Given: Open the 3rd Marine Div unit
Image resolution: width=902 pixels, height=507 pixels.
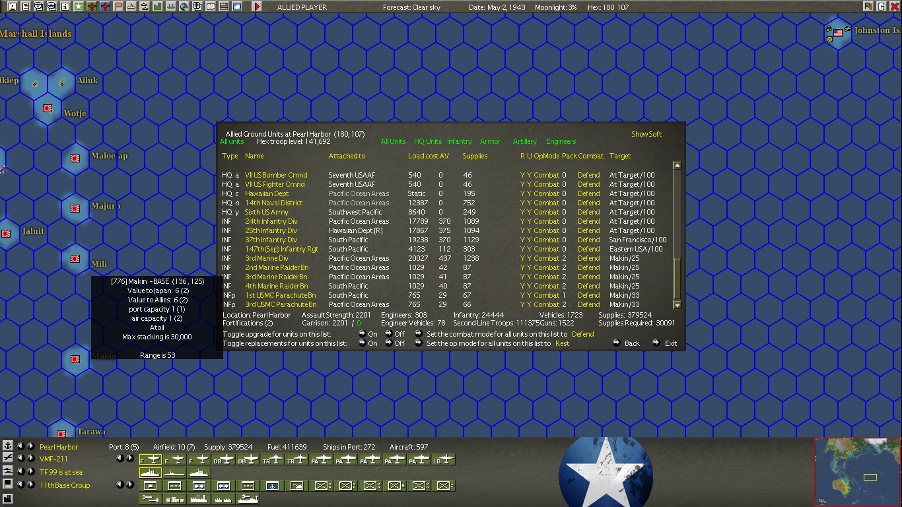Looking at the screenshot, I should pyautogui.click(x=267, y=258).
